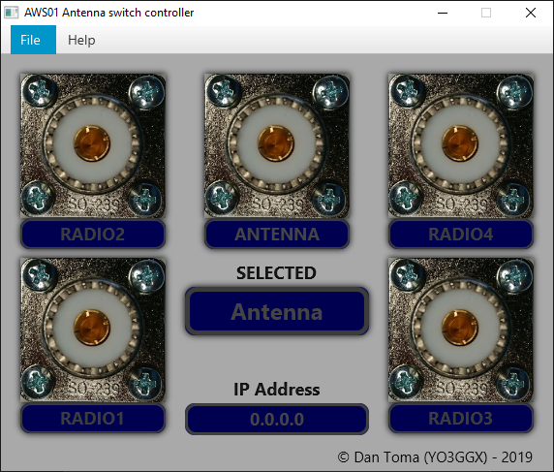
Task: Click the SO-239 connector image above ANTENNA
Action: coord(277,145)
